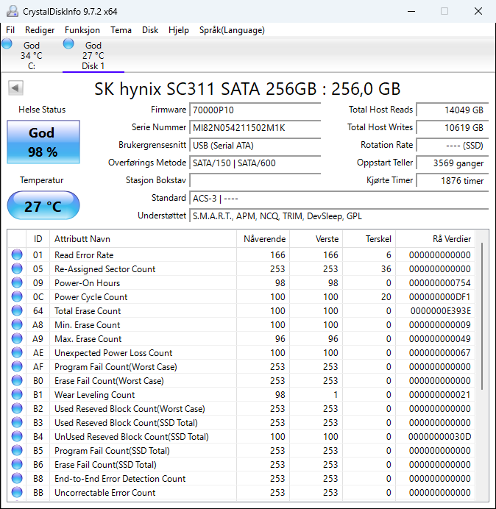This screenshot has height=509, width=496.
Task: Click status orb of Wear Leveling Count row
Action: 17,394
